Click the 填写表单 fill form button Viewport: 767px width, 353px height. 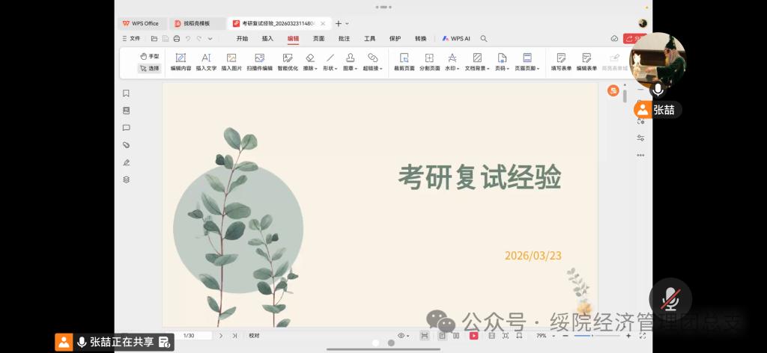pos(561,62)
